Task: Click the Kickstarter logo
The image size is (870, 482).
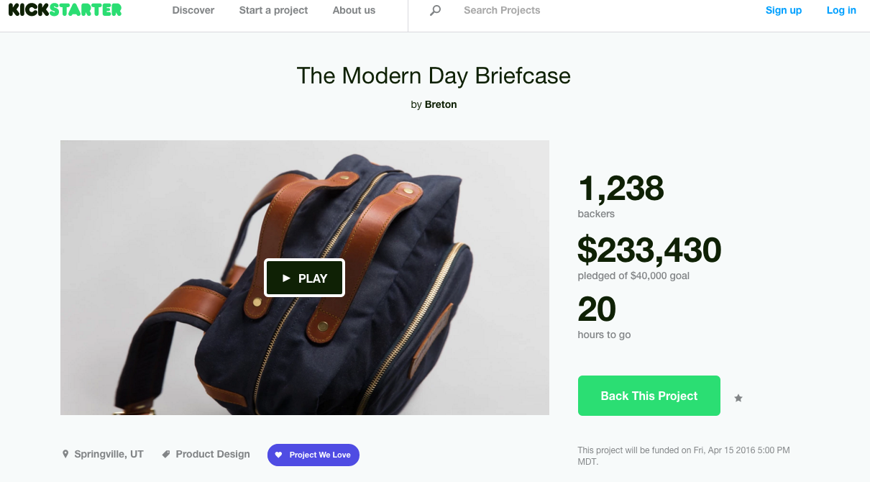Action: [x=65, y=9]
